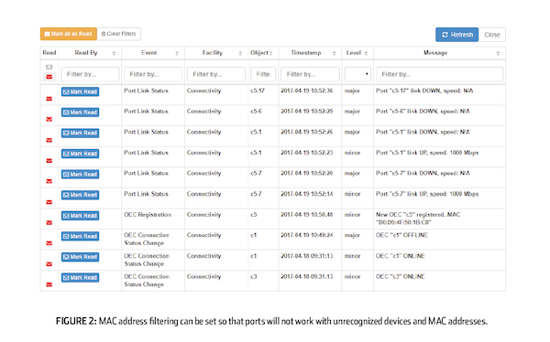The width and height of the screenshot is (550, 342).
Task: Select timestamp 2017-04-19 10:52:36
Action: tap(307, 91)
